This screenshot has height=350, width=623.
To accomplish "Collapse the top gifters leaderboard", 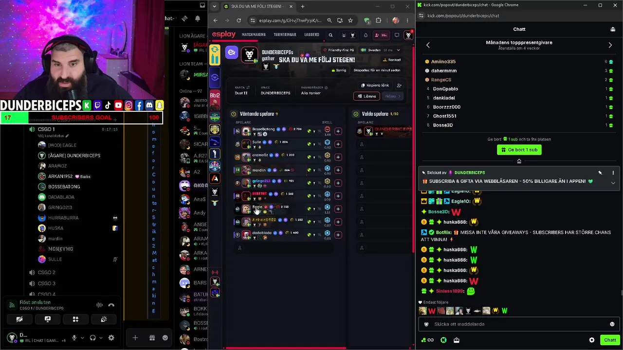I will click(519, 161).
